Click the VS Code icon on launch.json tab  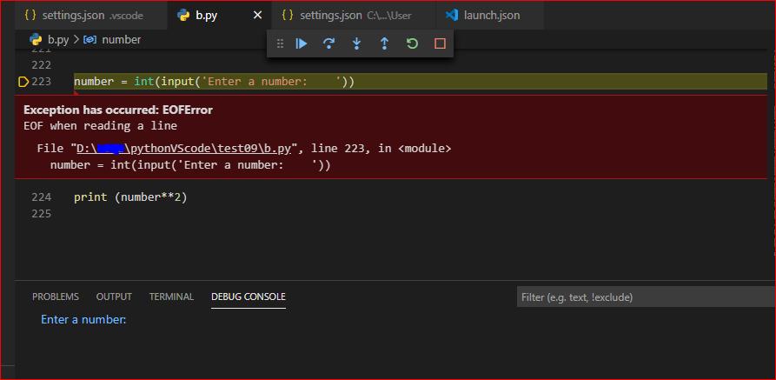pyautogui.click(x=451, y=16)
